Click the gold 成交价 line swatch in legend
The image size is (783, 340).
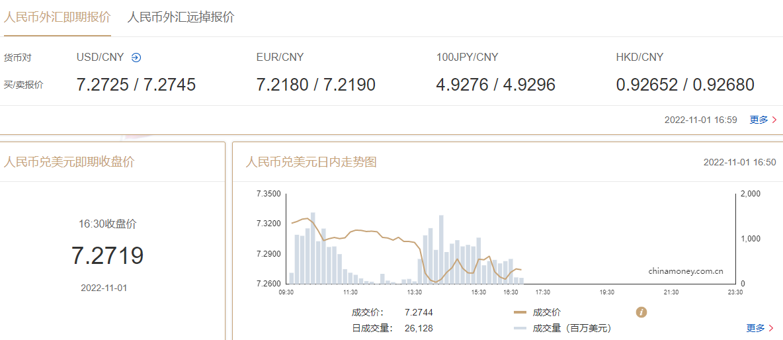[x=520, y=312]
